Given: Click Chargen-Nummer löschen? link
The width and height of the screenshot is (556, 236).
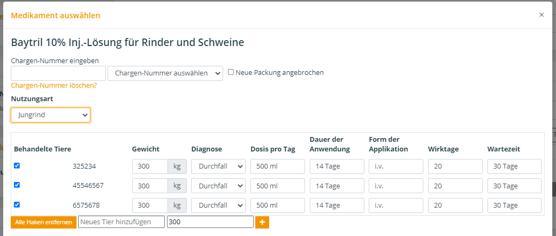Looking at the screenshot, I should pyautogui.click(x=54, y=86).
